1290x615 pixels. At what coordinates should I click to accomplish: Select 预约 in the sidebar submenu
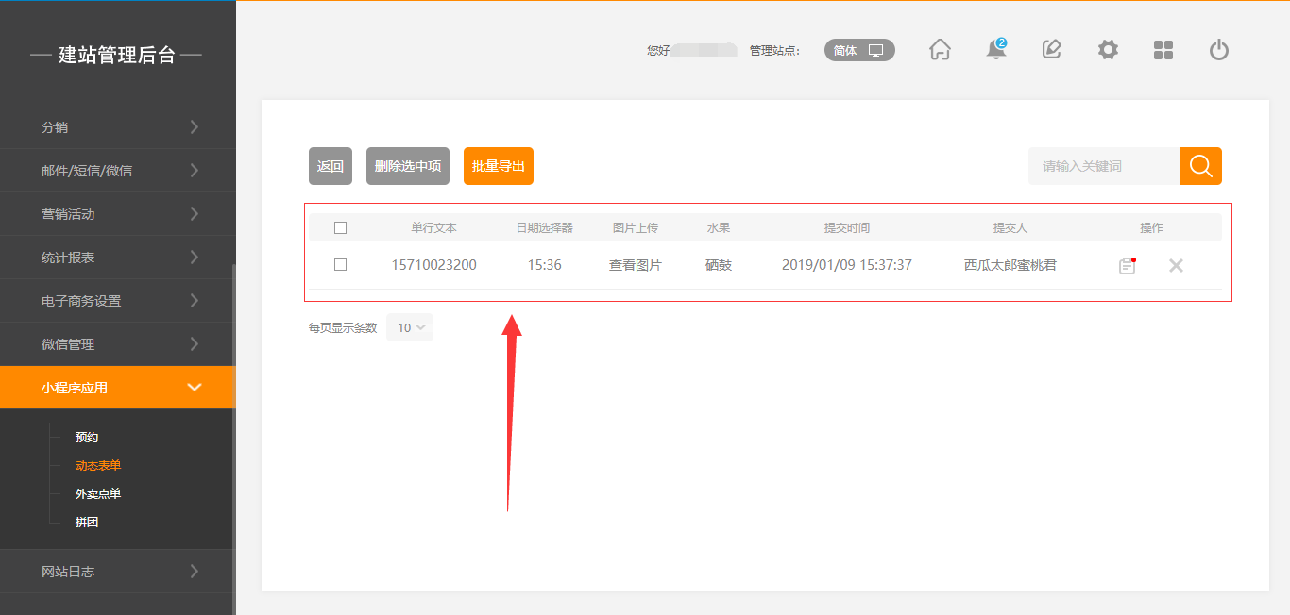[x=87, y=437]
